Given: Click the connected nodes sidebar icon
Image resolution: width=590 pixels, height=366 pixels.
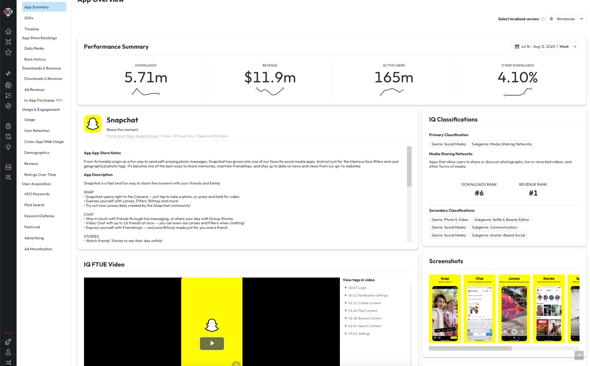Looking at the screenshot, I should pos(8,42).
